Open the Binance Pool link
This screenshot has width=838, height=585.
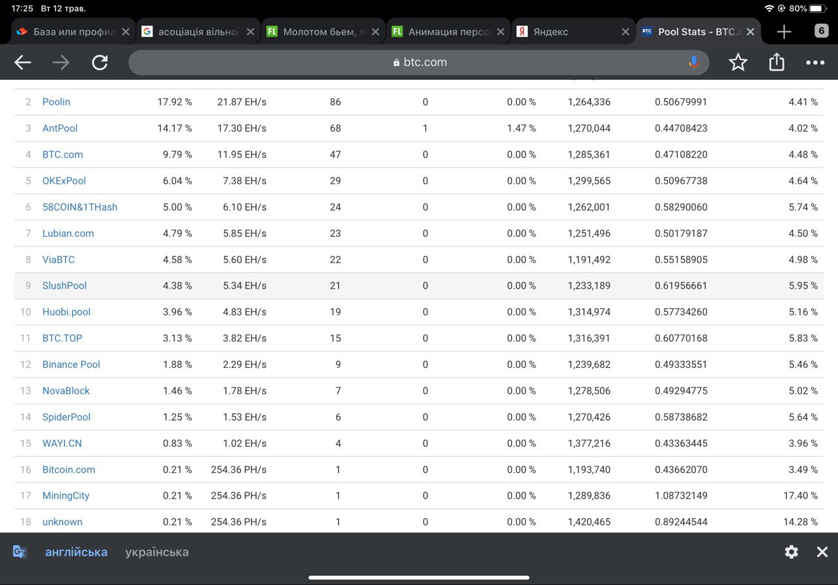point(71,364)
